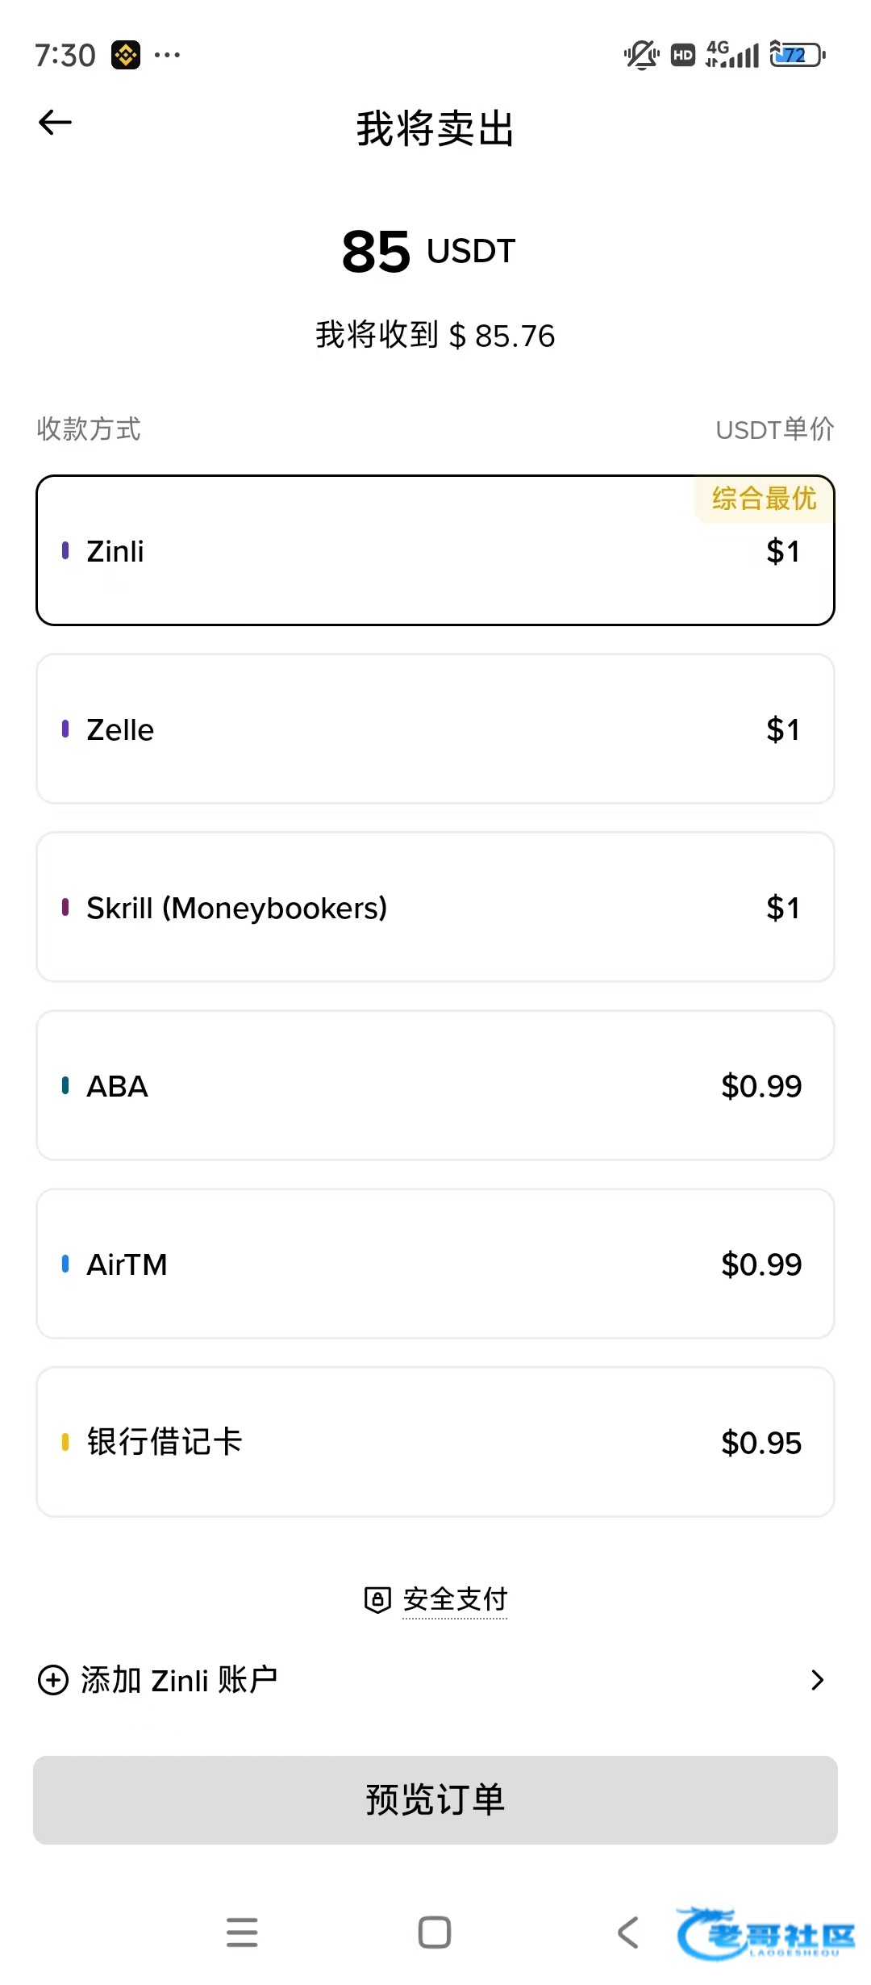Pick AirTM as the payment method
The image size is (871, 1985).
pyautogui.click(x=435, y=1264)
